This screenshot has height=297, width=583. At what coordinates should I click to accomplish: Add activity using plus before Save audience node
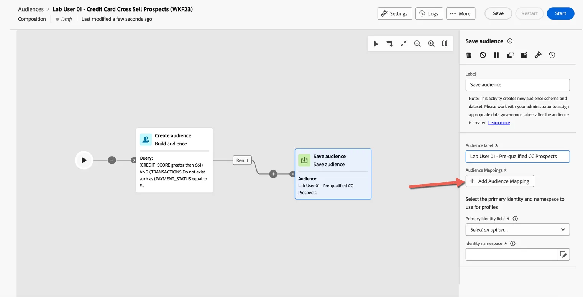tap(273, 174)
